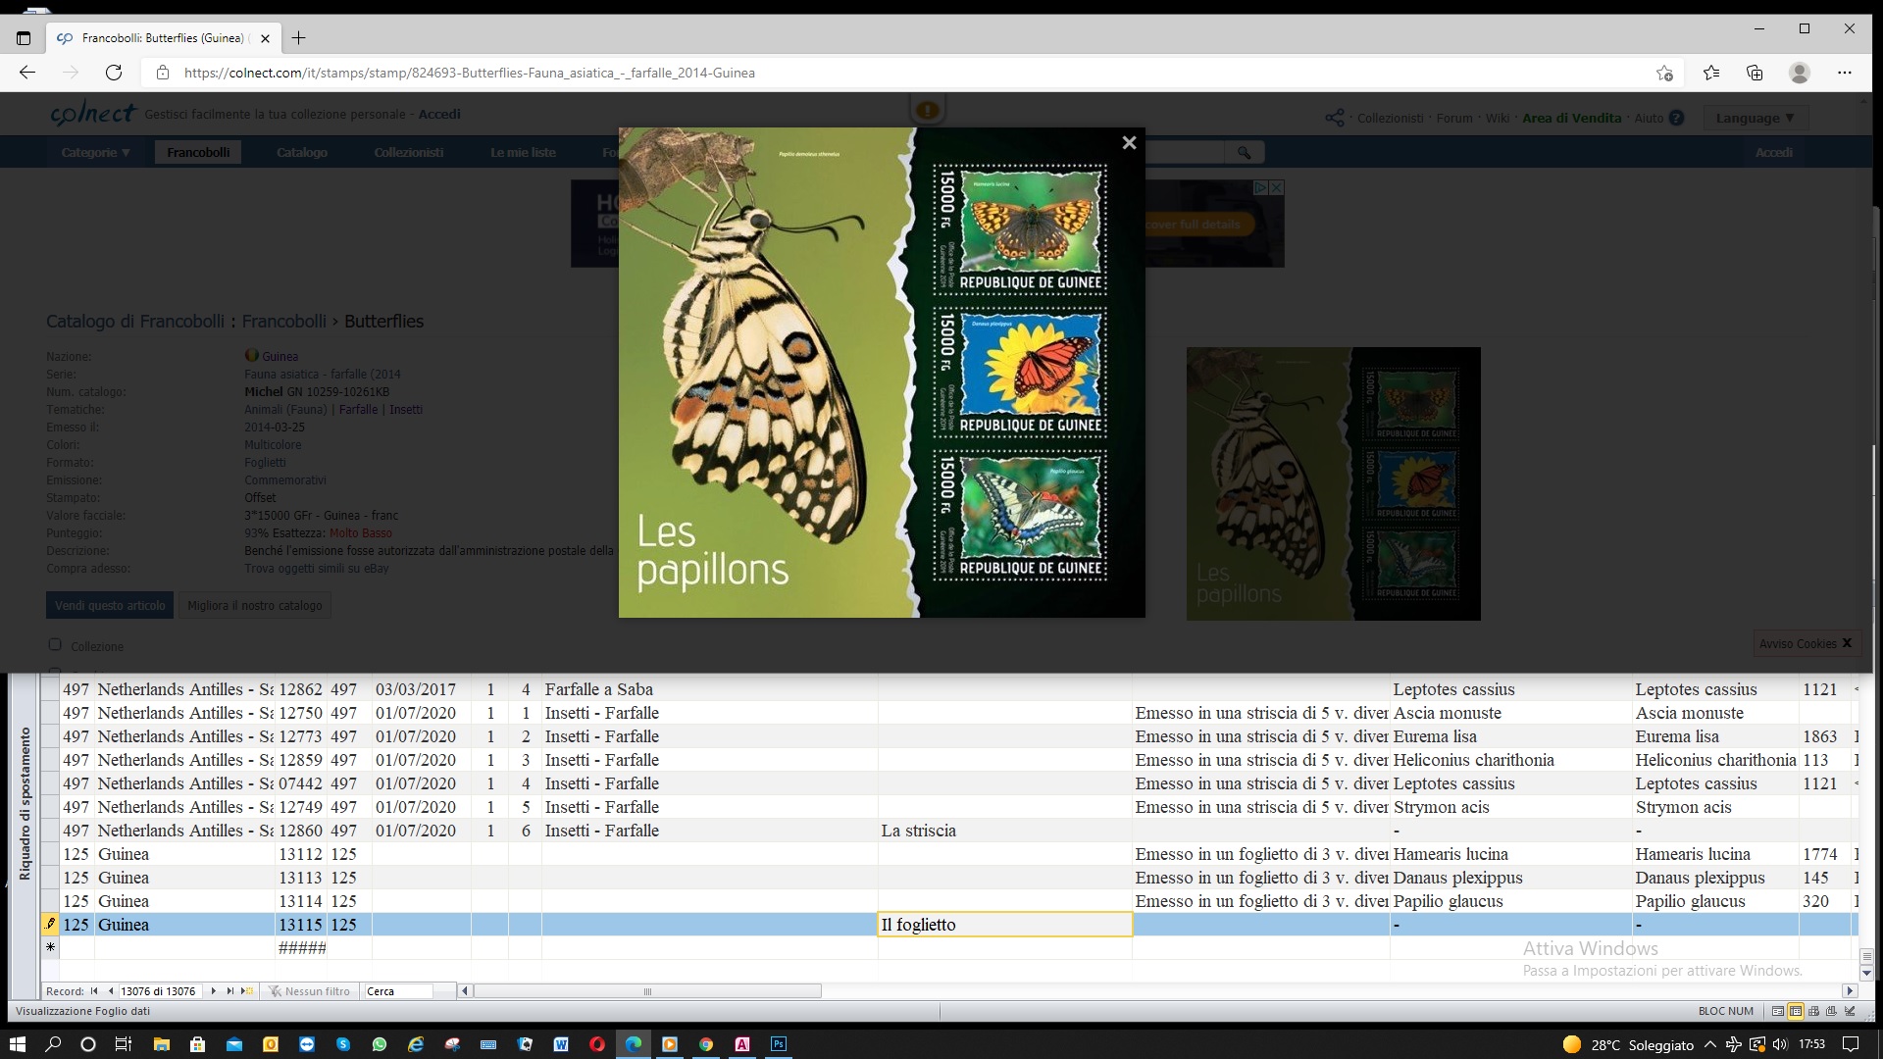
Task: Click the Accedi nav bar item
Action: point(1774,152)
